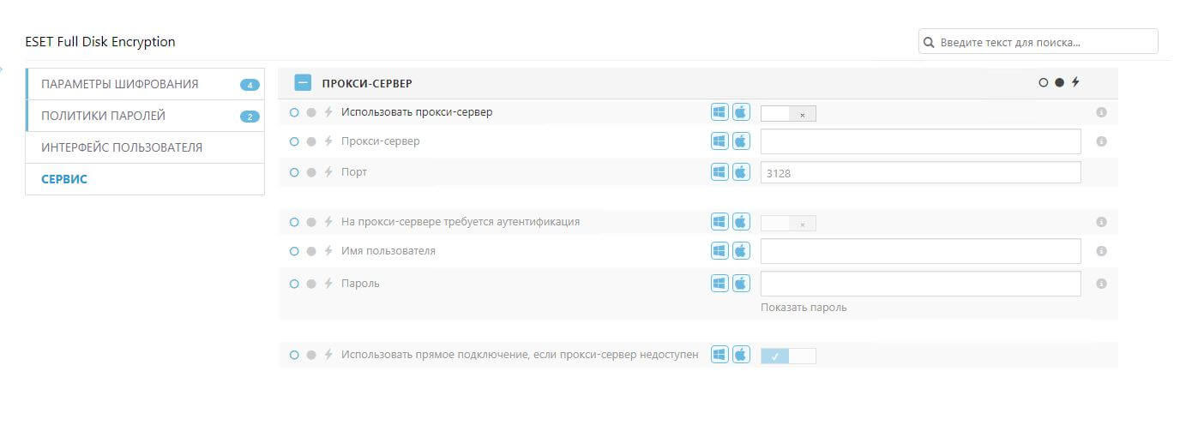
Task: Select the empty circle flag for Использовать прокси-сервер
Action: (x=294, y=112)
